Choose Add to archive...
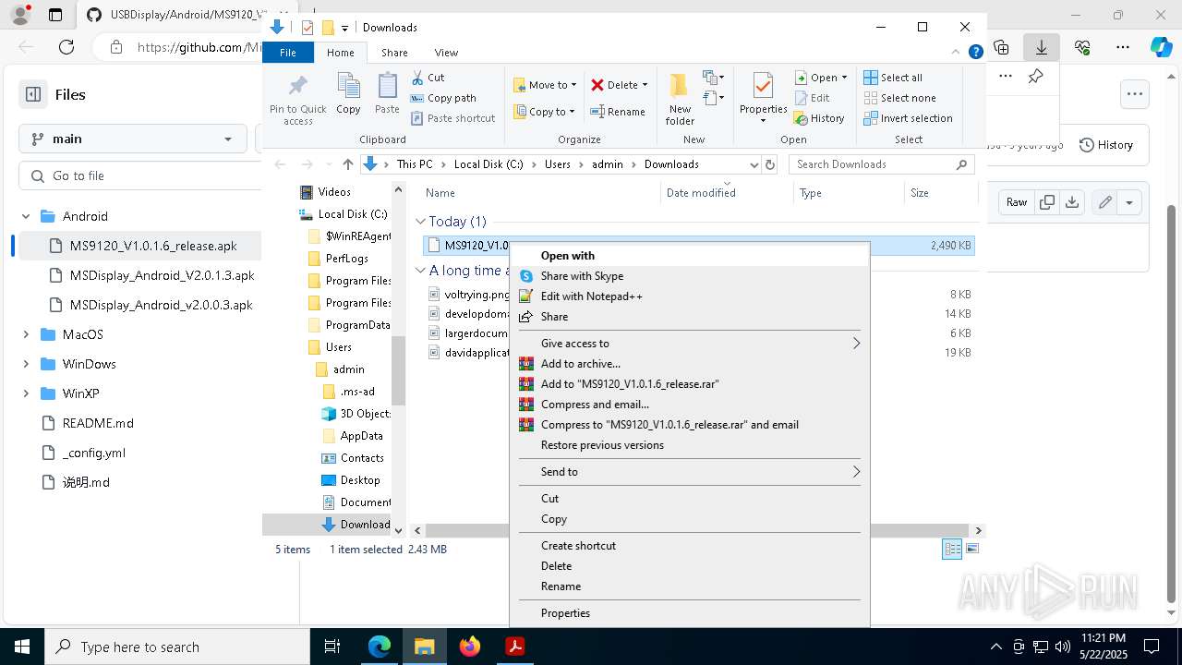 point(689,364)
